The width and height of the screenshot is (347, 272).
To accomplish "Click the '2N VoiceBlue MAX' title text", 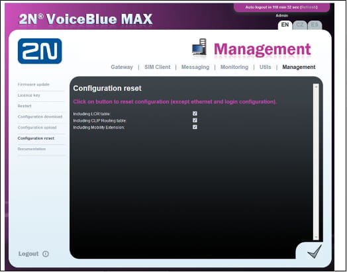I will click(86, 19).
